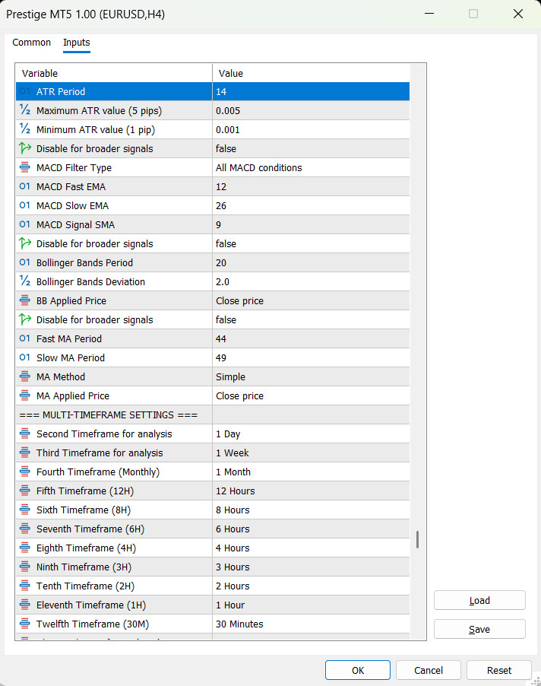Click the integer icon beside Bollinger Bands Period
This screenshot has height=686, width=541.
tap(25, 262)
